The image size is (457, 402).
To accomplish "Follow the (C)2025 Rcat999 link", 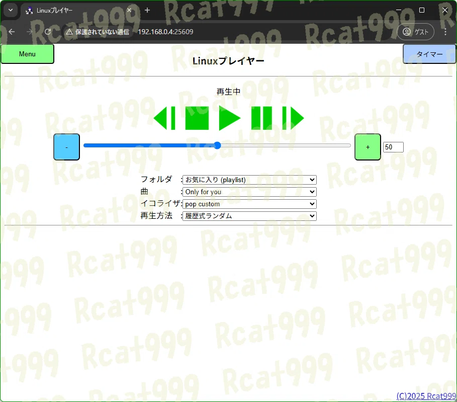I will pos(426,396).
